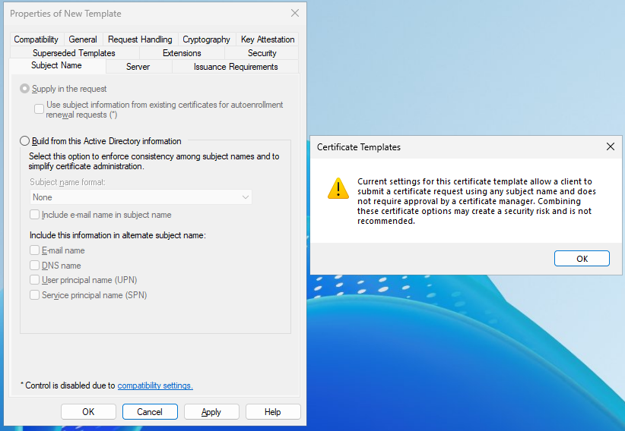Click the compatibility settings link
The height and width of the screenshot is (431, 625).
(155, 385)
